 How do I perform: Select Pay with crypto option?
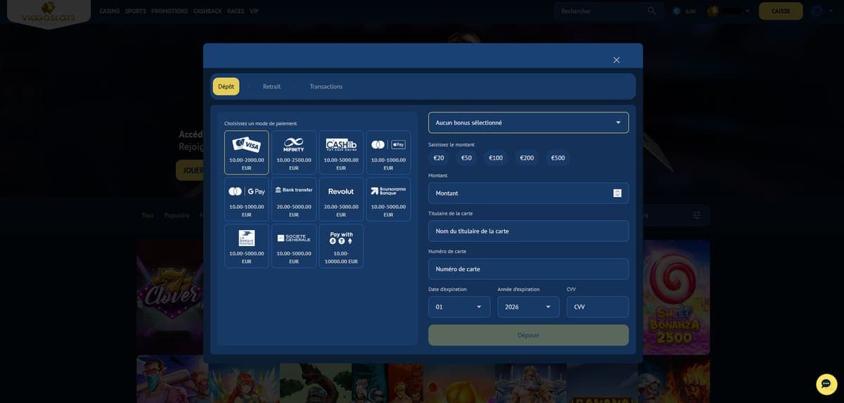pyautogui.click(x=341, y=246)
